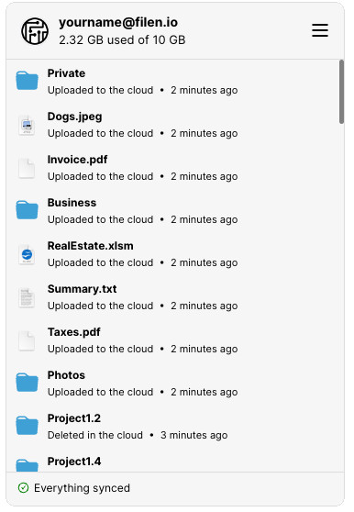Click the Summary.txt text file icon
This screenshot has width=354, height=512.
(27, 297)
